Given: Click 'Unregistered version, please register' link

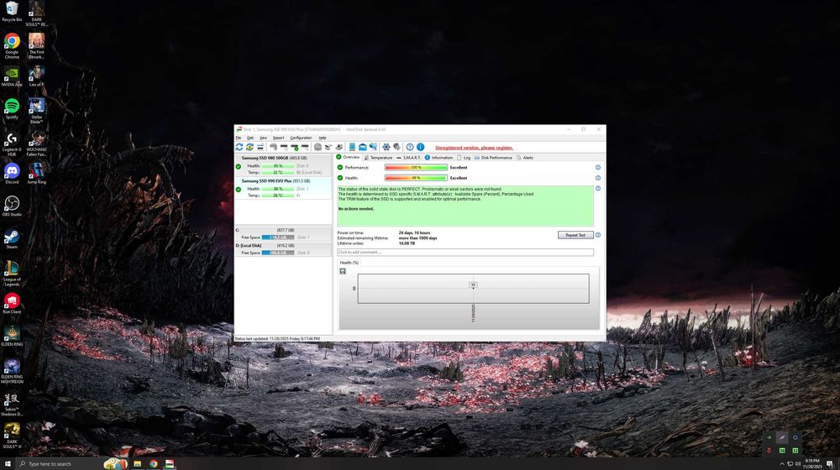Looking at the screenshot, I should pos(474,148).
